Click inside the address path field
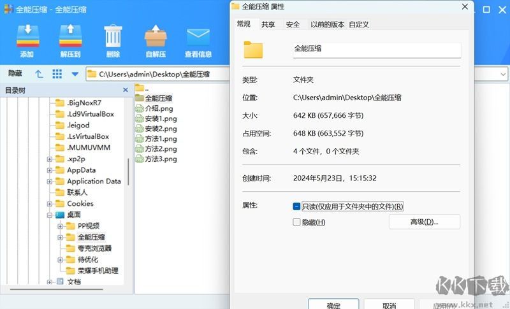 click(x=158, y=74)
